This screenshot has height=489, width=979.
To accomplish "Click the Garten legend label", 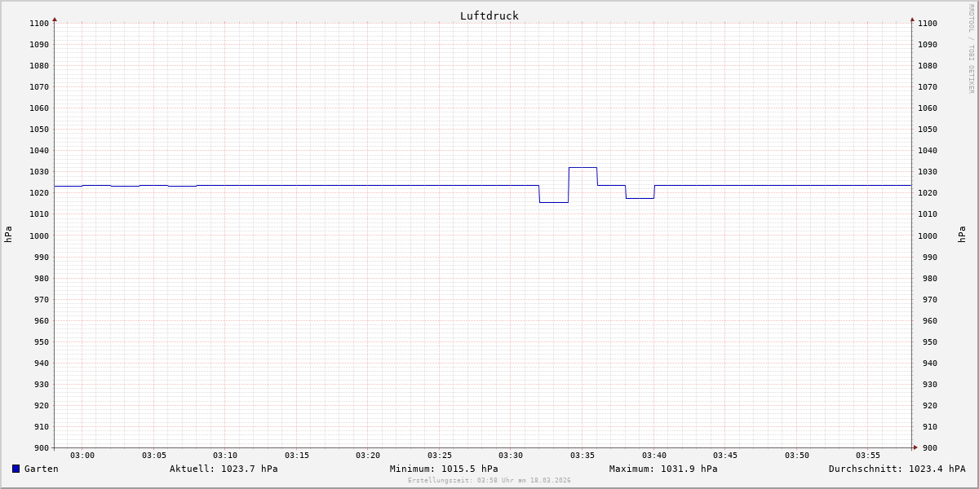I will click(x=41, y=469).
